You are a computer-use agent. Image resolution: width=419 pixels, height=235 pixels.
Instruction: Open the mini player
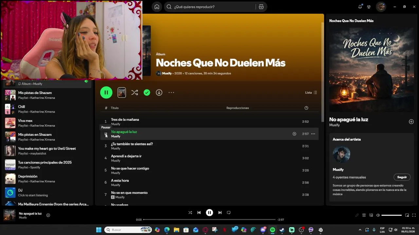(x=407, y=215)
